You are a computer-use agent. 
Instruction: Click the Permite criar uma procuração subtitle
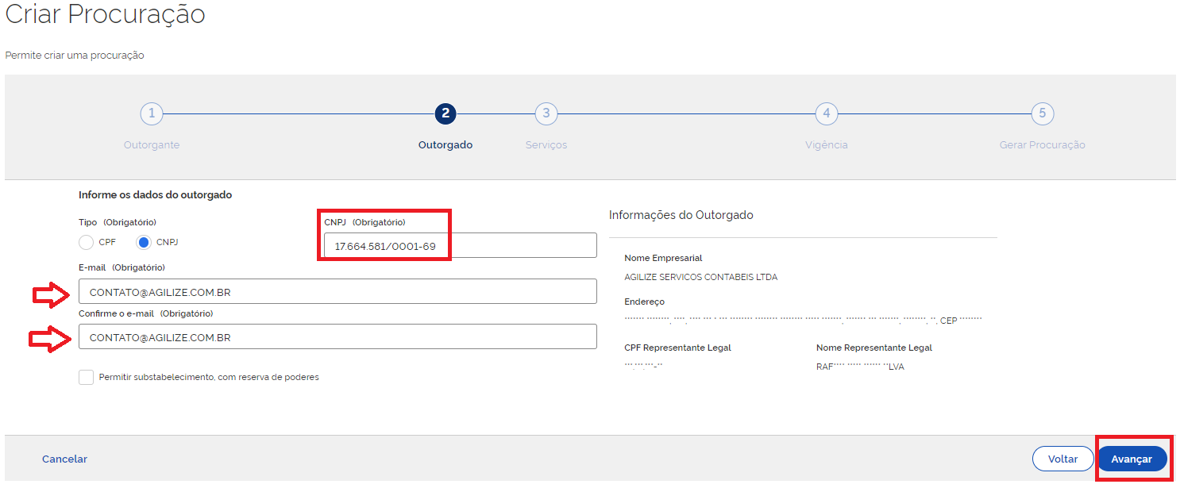tap(75, 56)
